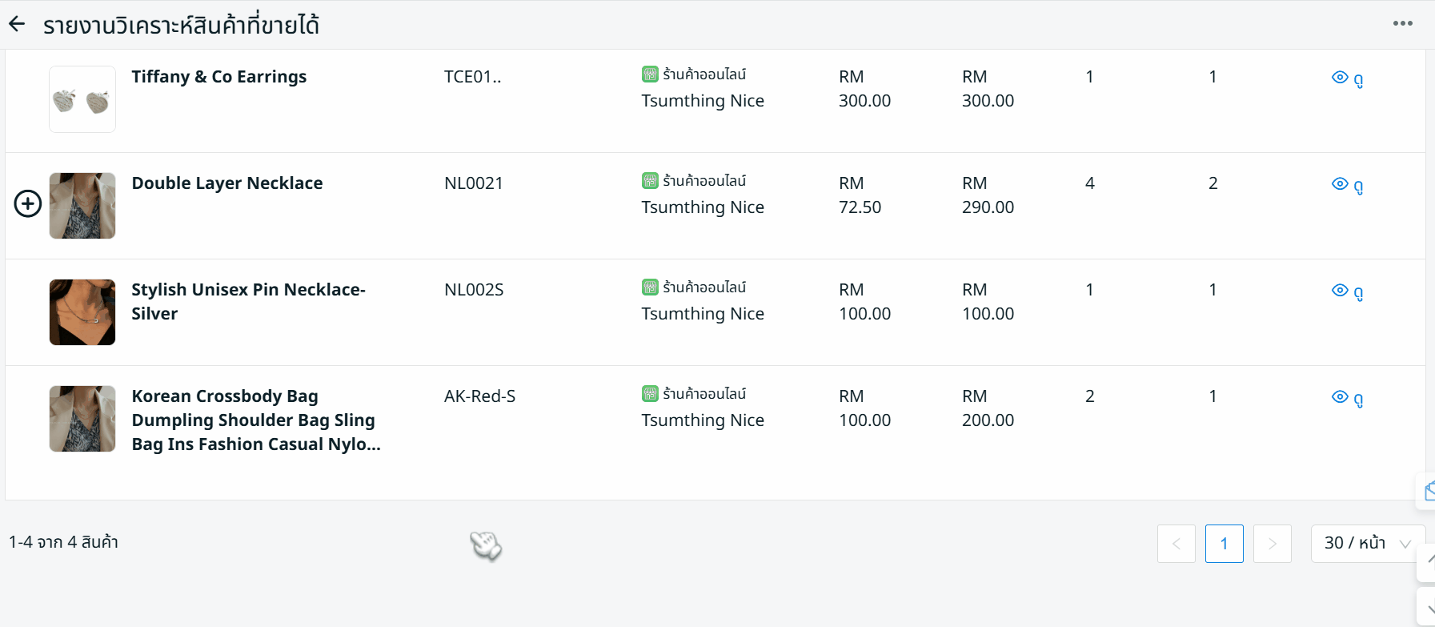View details for Tiffany & Co Earrings
1435x627 pixels.
[1347, 78]
